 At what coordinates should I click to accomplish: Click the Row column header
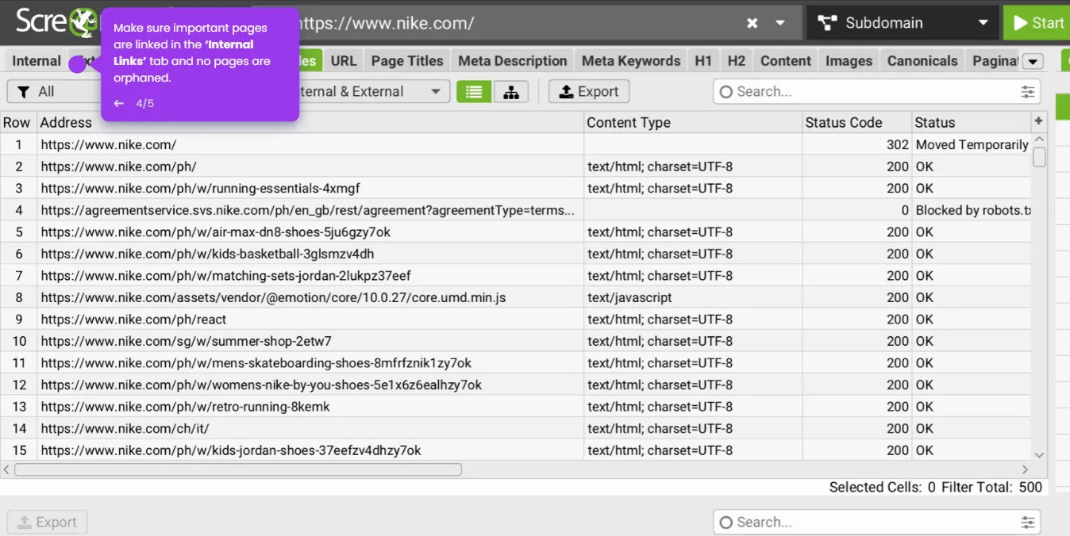[18, 123]
